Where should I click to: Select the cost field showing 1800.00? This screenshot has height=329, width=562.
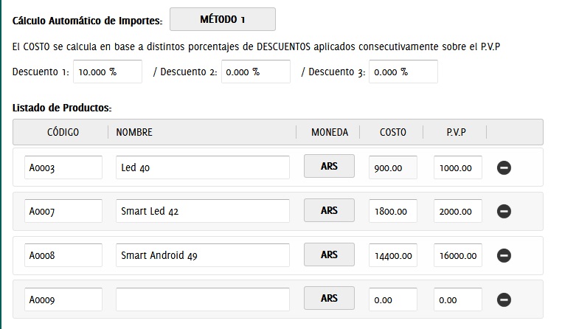[392, 211]
